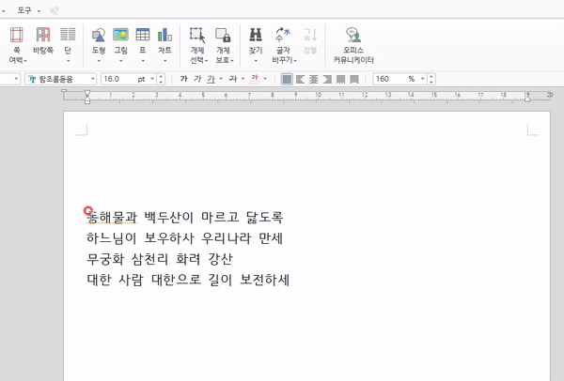Image resolution: width=564 pixels, height=381 pixels.
Task: Select right paragraph alignment
Action: click(327, 79)
